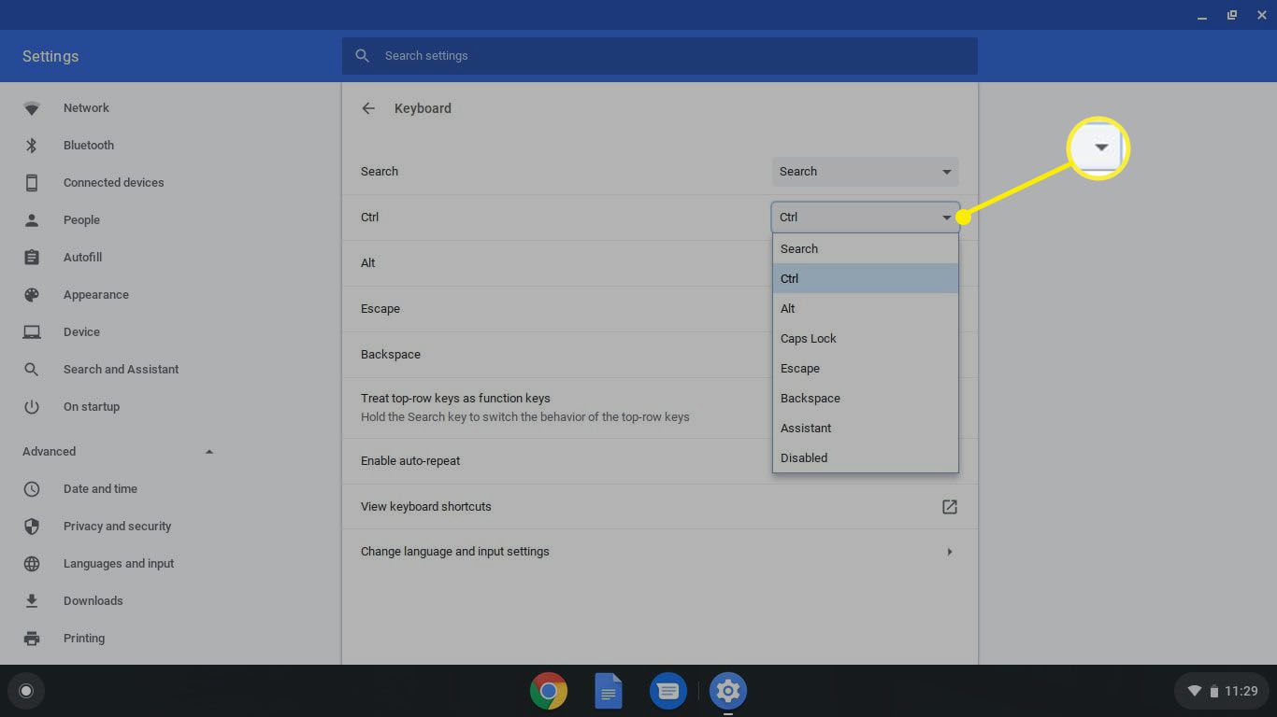Click the launcher circle button
1277x717 pixels.
tap(26, 691)
